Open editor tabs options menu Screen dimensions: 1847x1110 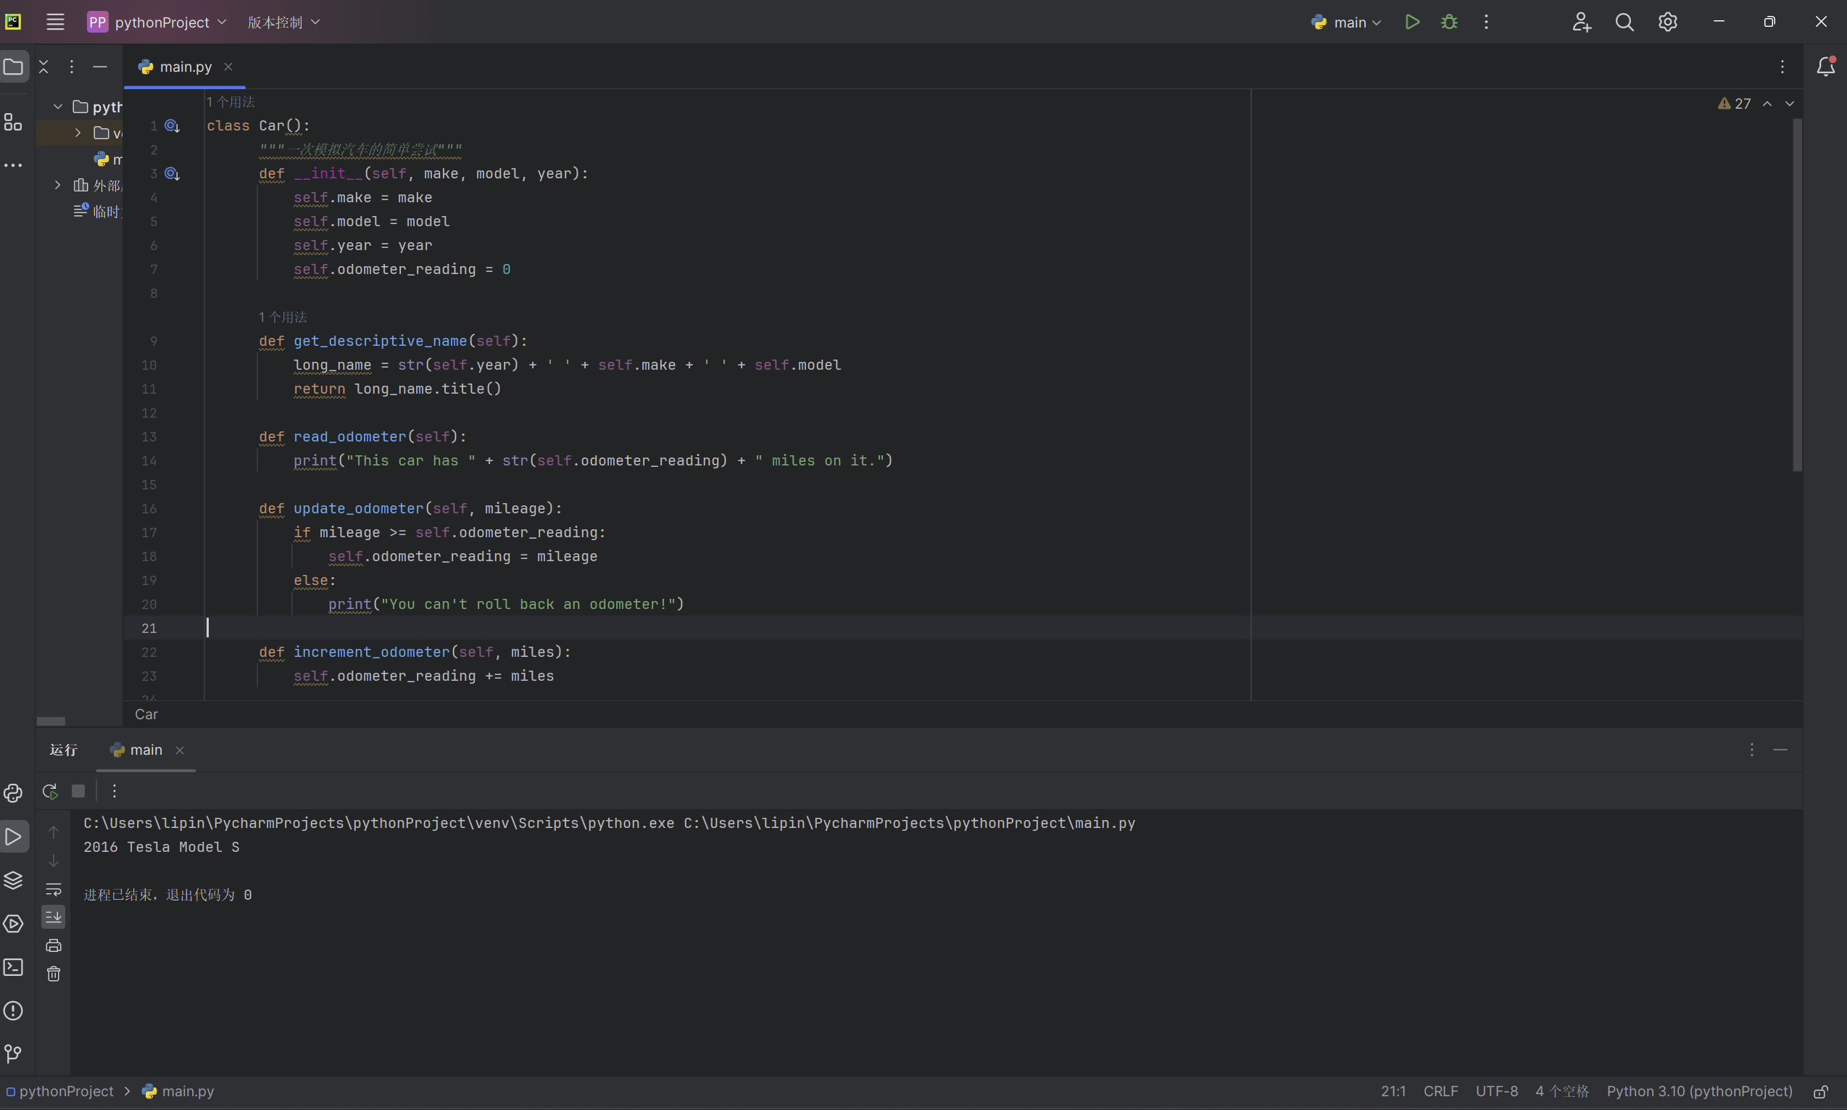point(1782,67)
